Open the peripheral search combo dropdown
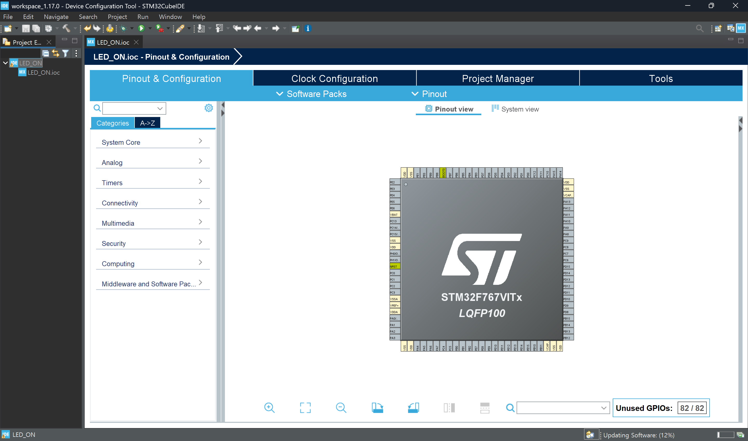Viewport: 748px width, 441px height. pyautogui.click(x=160, y=108)
